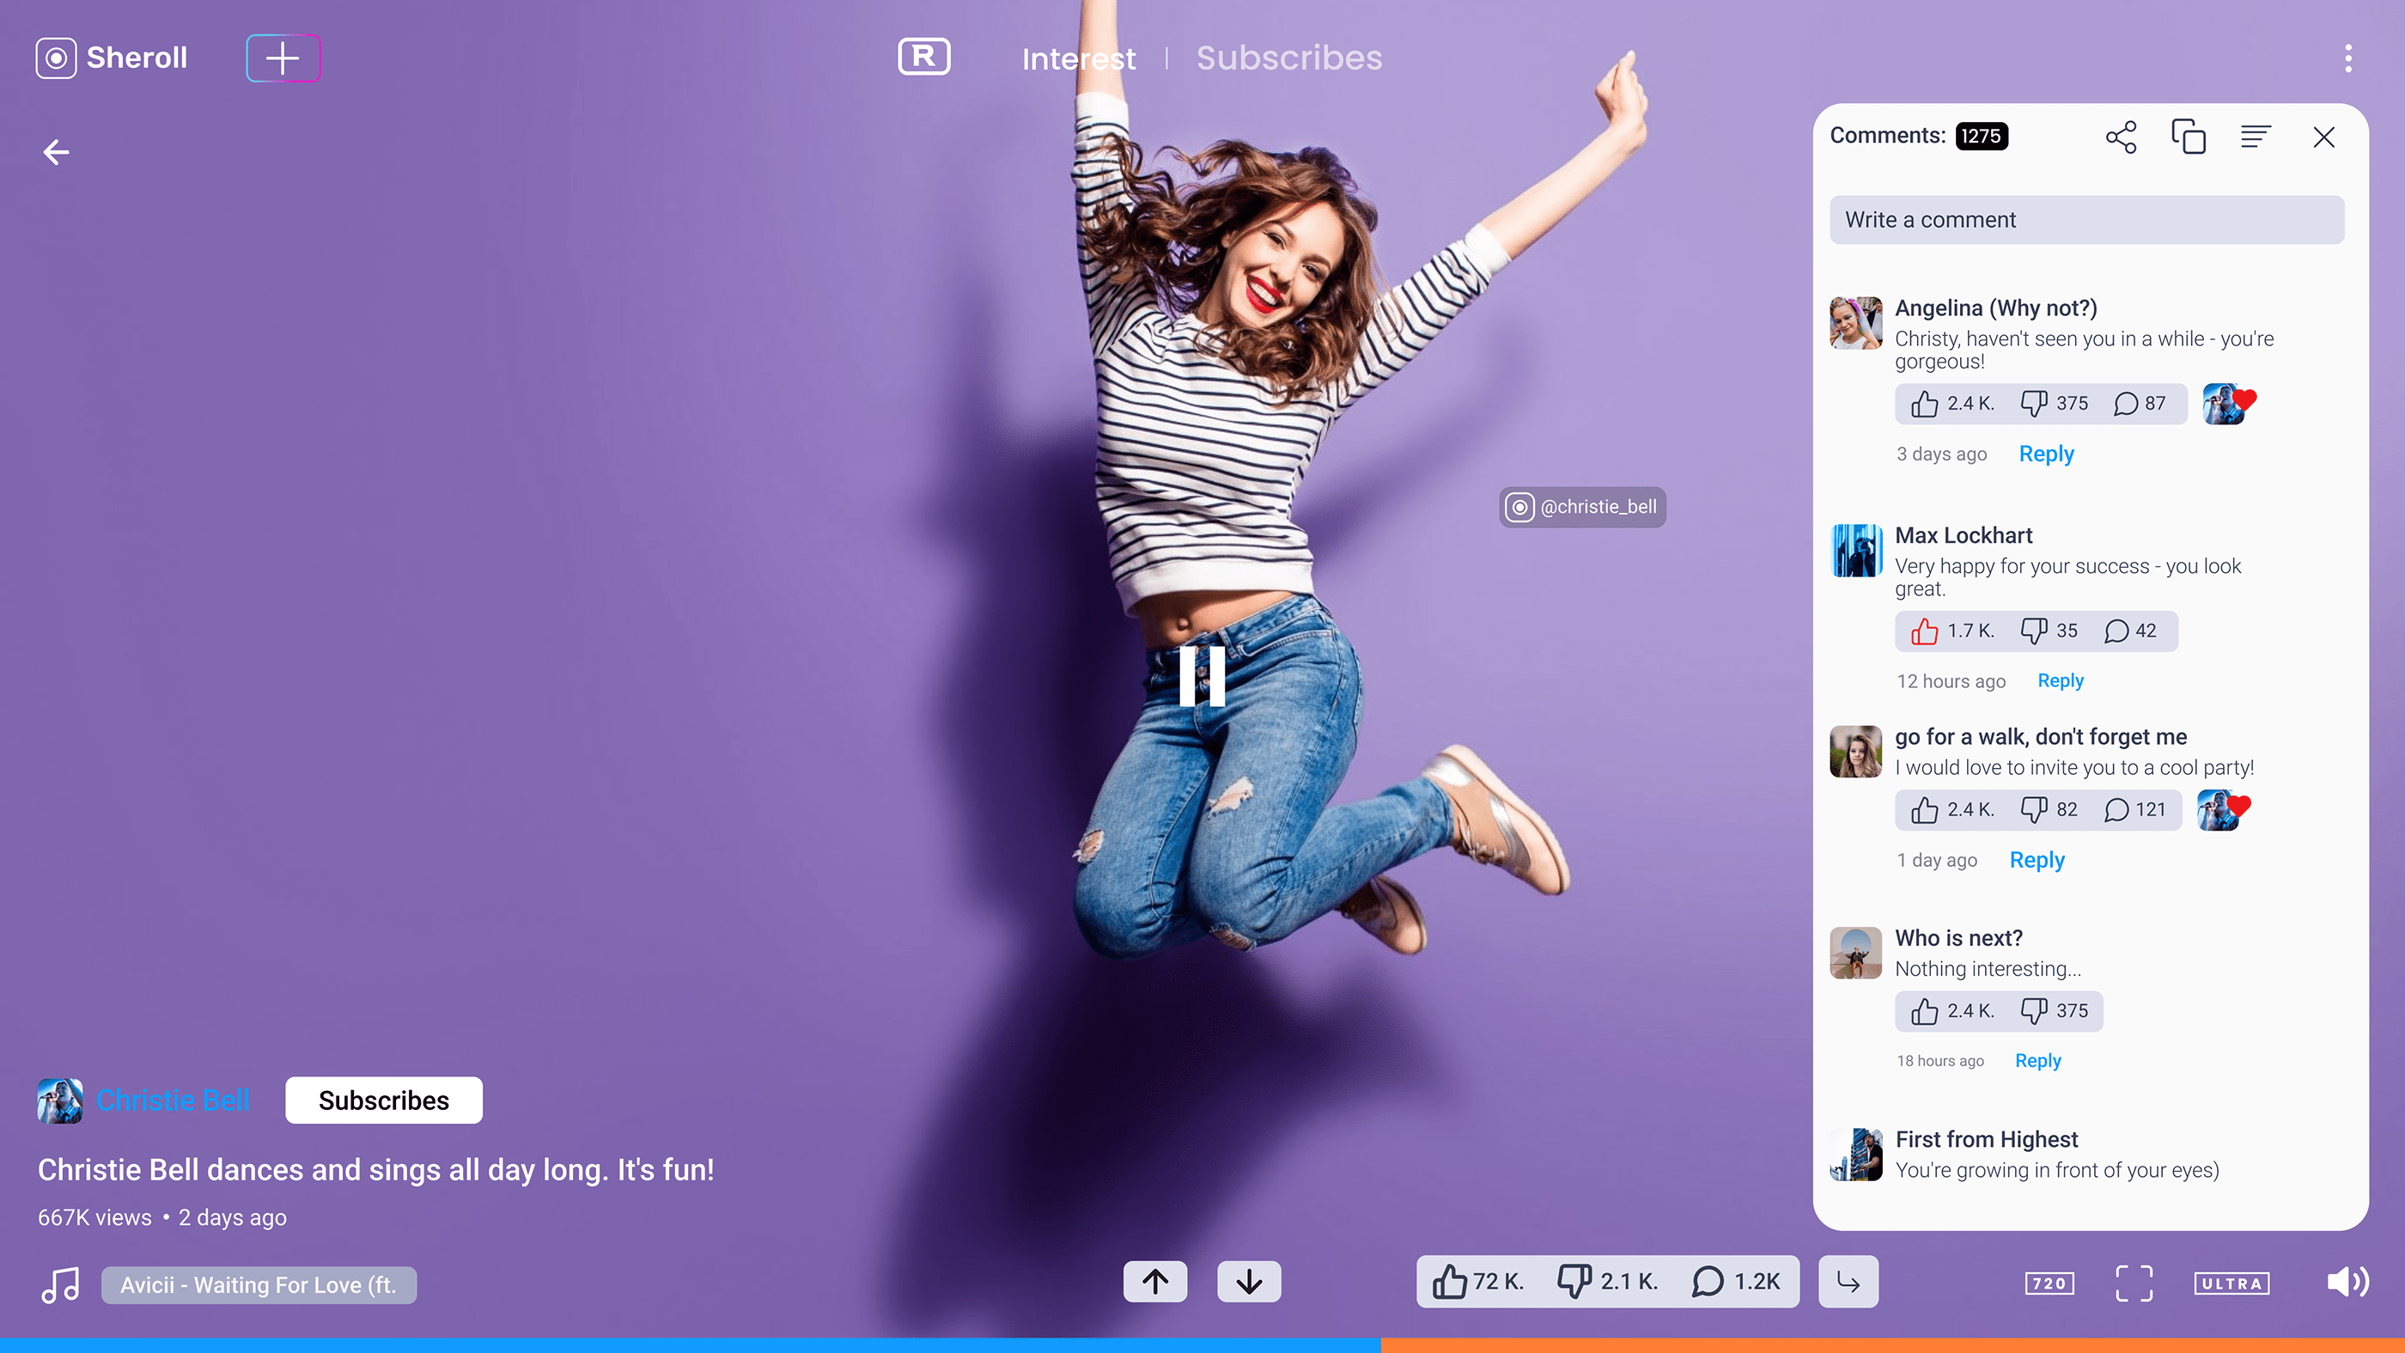
Task: Like Max Lockhart's comment
Action: (x=1924, y=631)
